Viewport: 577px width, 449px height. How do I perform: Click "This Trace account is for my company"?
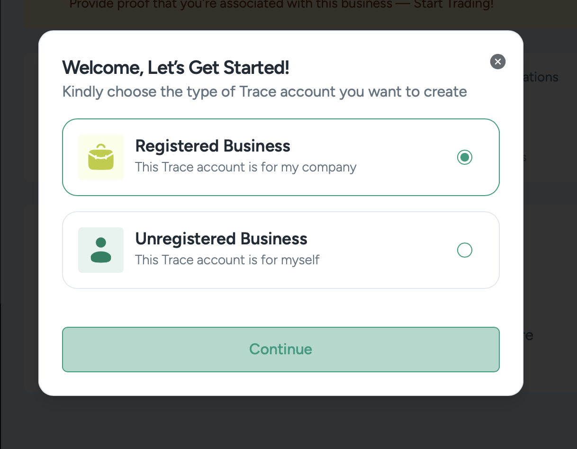(245, 167)
